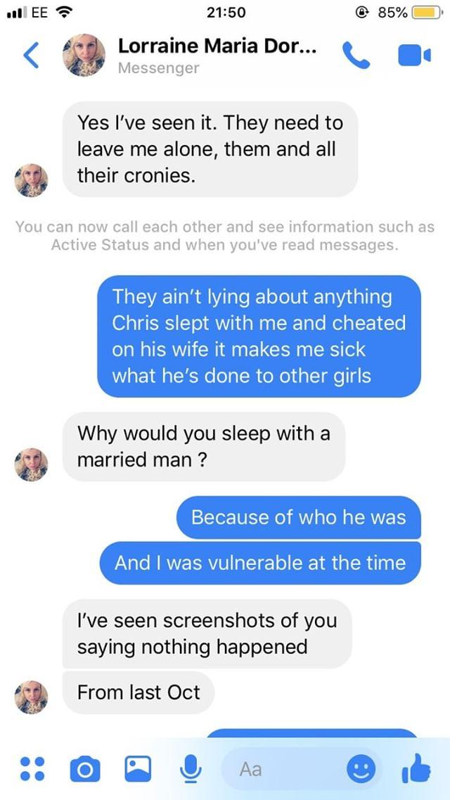The width and height of the screenshot is (450, 800).
Task: Send a thumbs-up like
Action: click(x=416, y=768)
